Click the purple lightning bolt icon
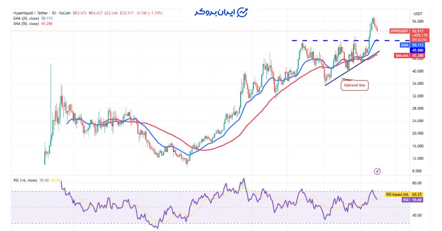The image size is (442, 231). pos(377,171)
